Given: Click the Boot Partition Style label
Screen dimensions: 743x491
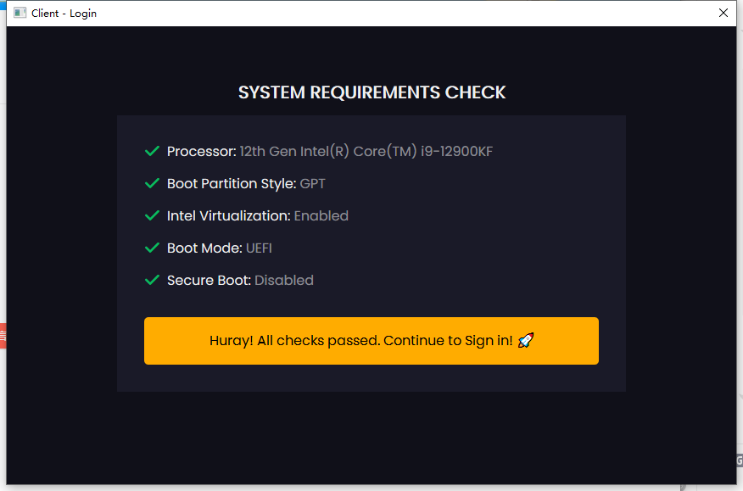Looking at the screenshot, I should coord(231,184).
